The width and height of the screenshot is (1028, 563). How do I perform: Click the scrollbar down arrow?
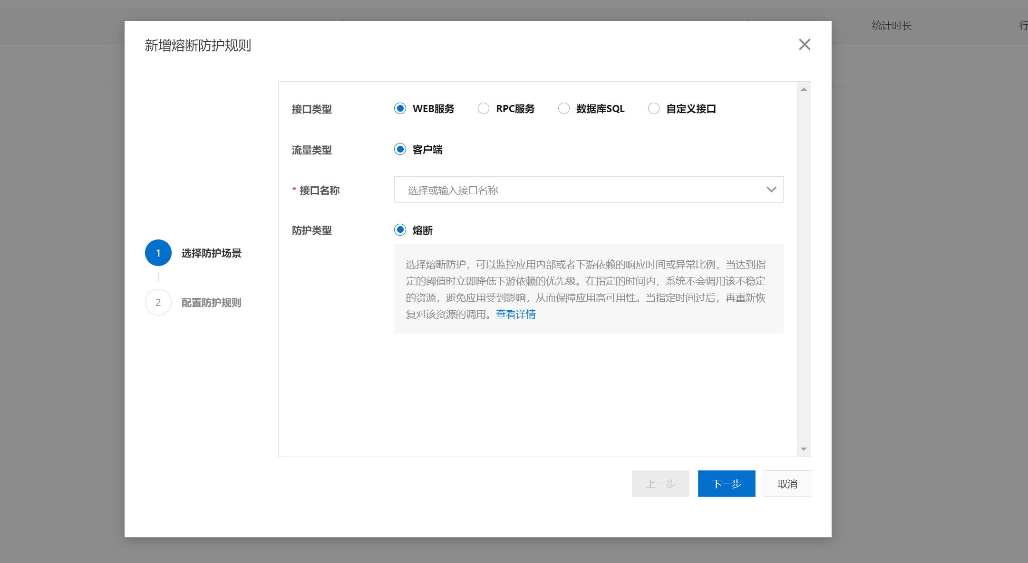point(804,449)
